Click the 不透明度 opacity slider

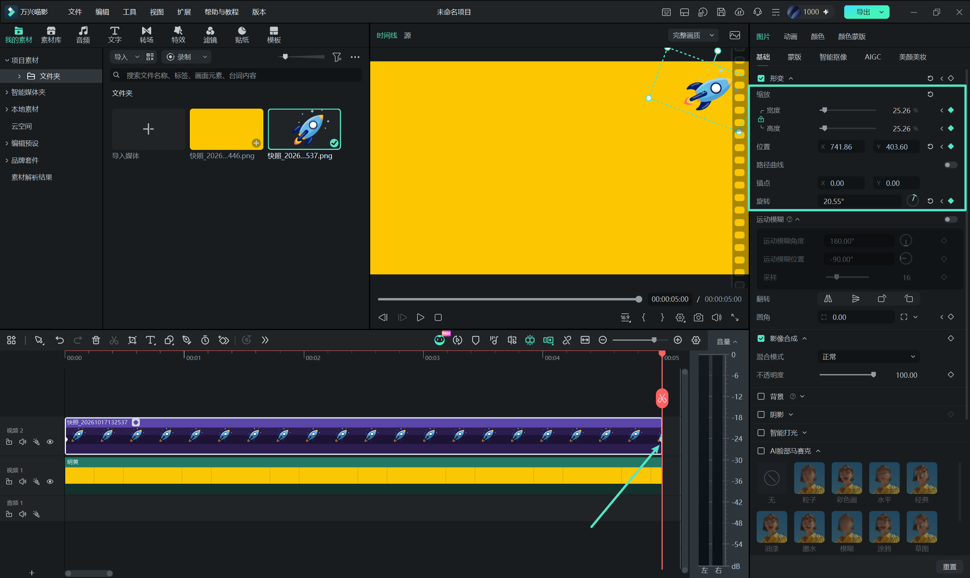848,375
